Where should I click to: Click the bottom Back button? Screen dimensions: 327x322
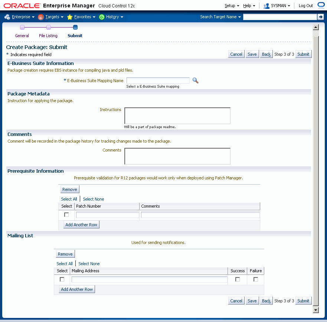[266, 301]
